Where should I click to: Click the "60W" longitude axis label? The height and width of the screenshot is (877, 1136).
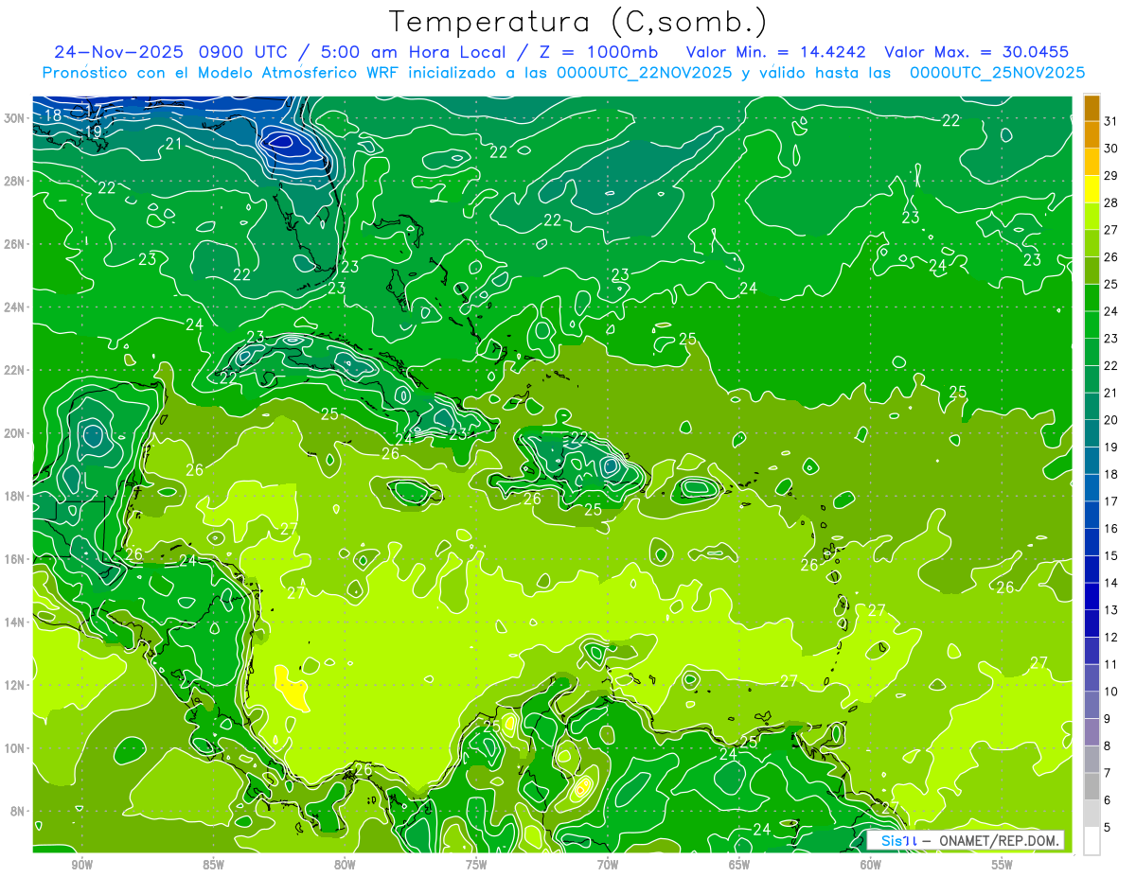point(871,866)
